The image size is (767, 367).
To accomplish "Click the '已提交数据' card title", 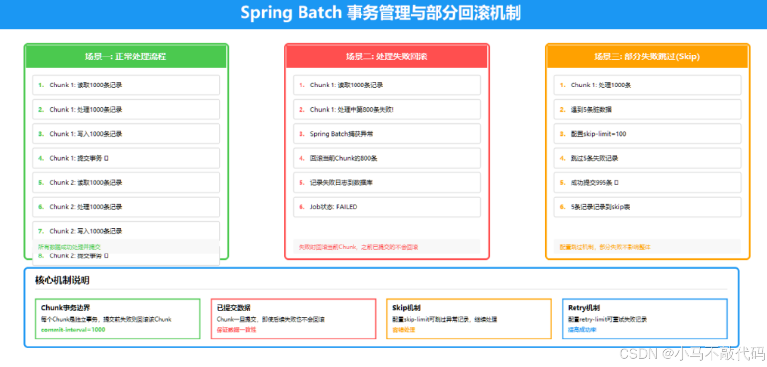I will 234,308.
